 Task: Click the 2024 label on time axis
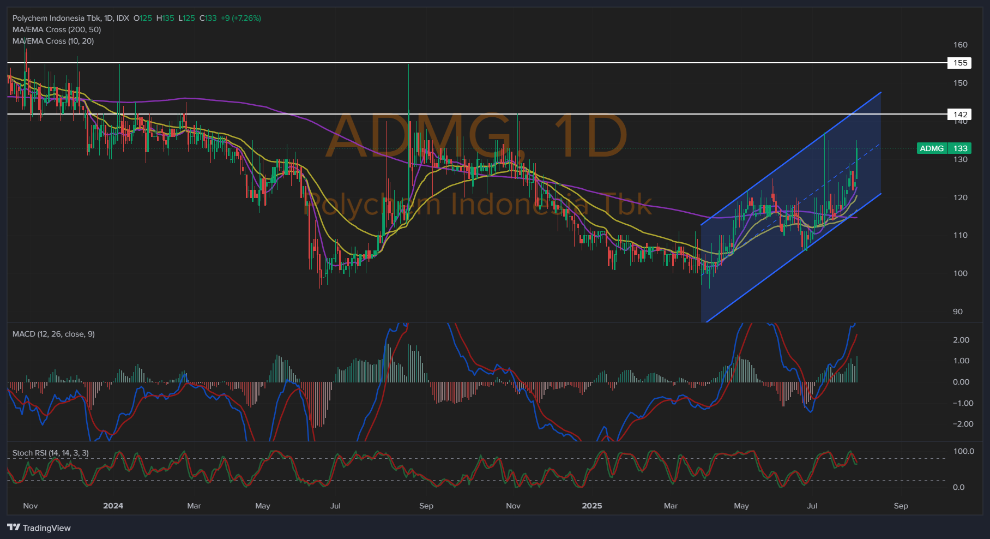[113, 506]
